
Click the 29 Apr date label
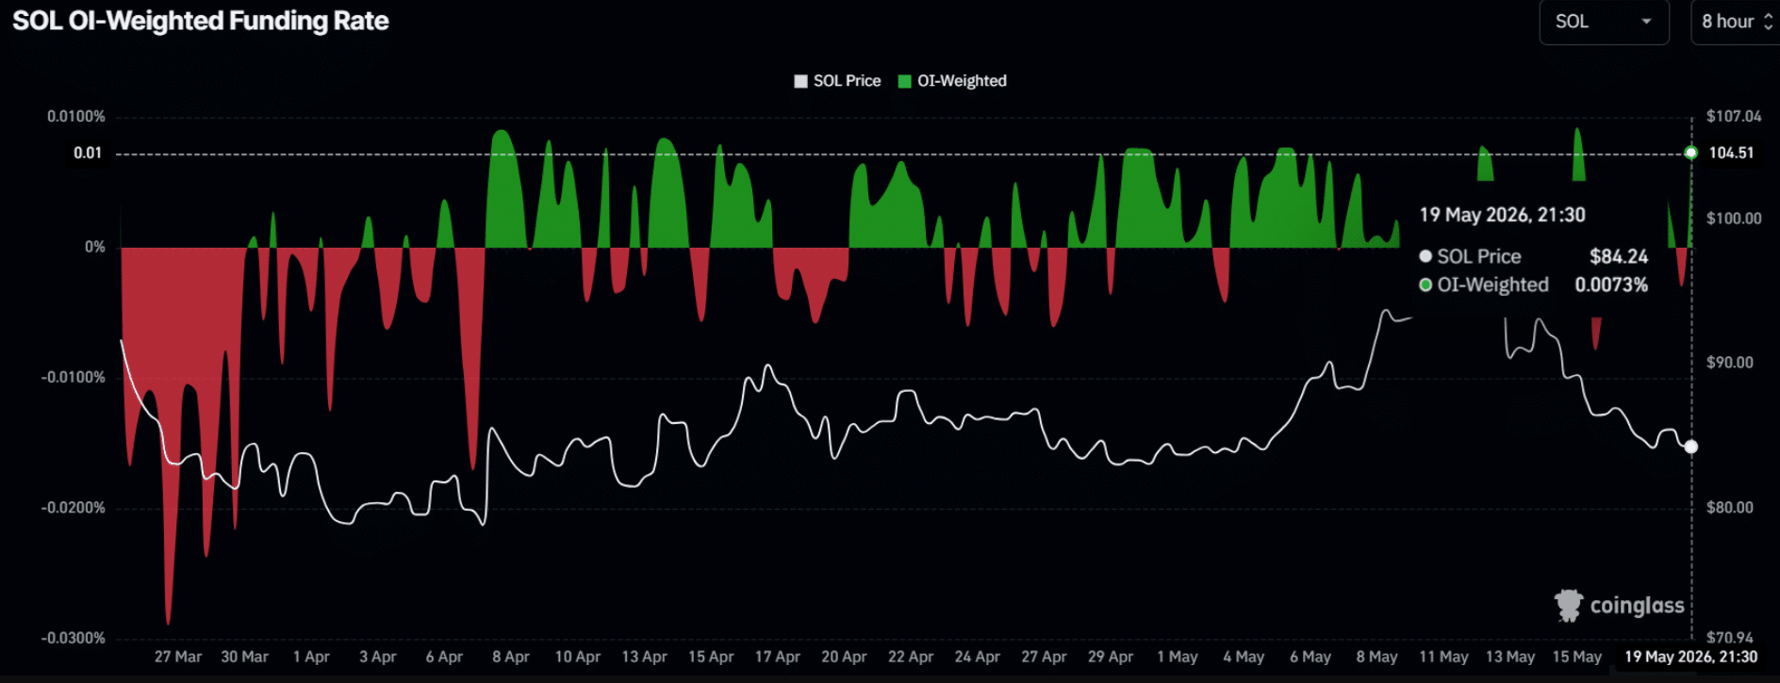click(x=1111, y=657)
